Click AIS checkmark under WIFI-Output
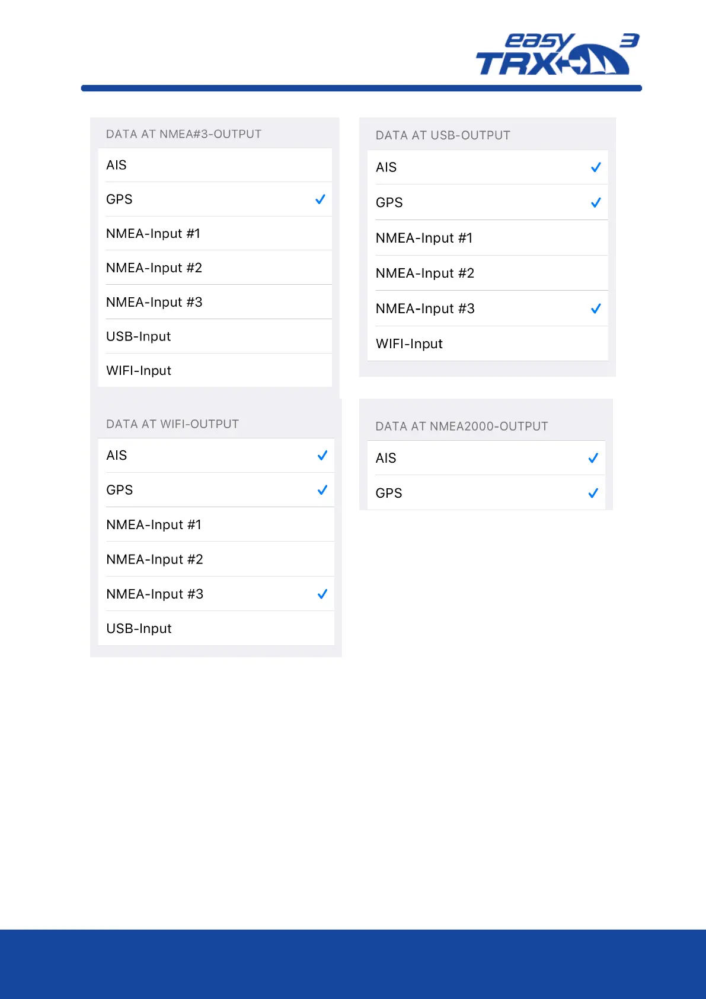Image resolution: width=706 pixels, height=999 pixels. 322,456
